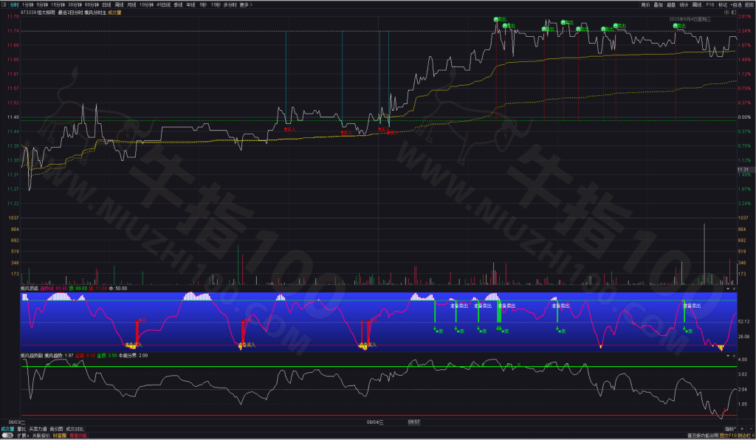Select the 买卖力道 bottom tab

pos(38,429)
